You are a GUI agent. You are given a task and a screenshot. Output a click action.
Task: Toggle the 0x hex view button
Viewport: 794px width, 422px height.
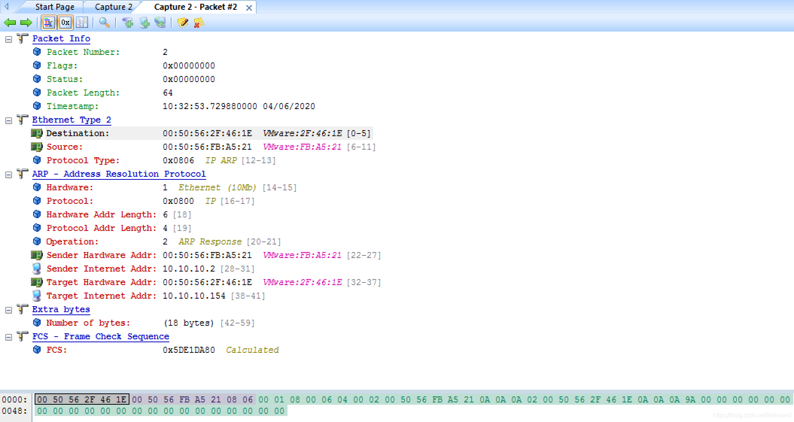coord(65,23)
